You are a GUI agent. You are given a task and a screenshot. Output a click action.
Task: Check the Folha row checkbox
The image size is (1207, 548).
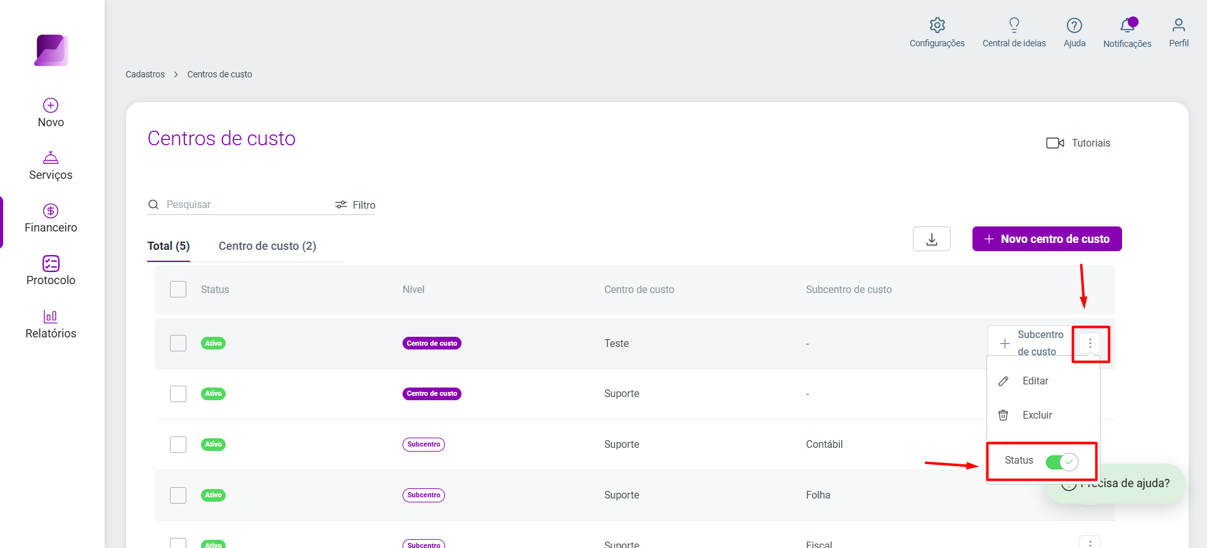coord(178,495)
